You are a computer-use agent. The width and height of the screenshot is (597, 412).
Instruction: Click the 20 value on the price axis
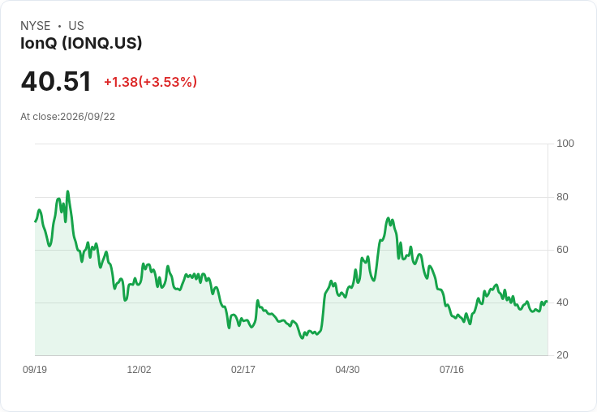562,355
